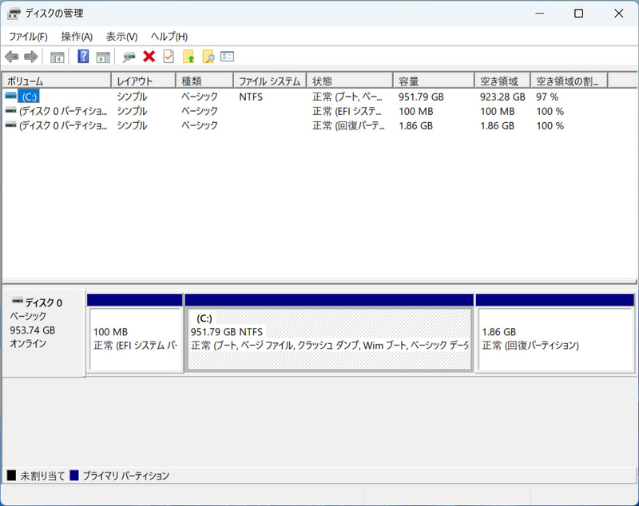Click the Forward arrow toolbar icon
The width and height of the screenshot is (639, 506).
coord(31,57)
